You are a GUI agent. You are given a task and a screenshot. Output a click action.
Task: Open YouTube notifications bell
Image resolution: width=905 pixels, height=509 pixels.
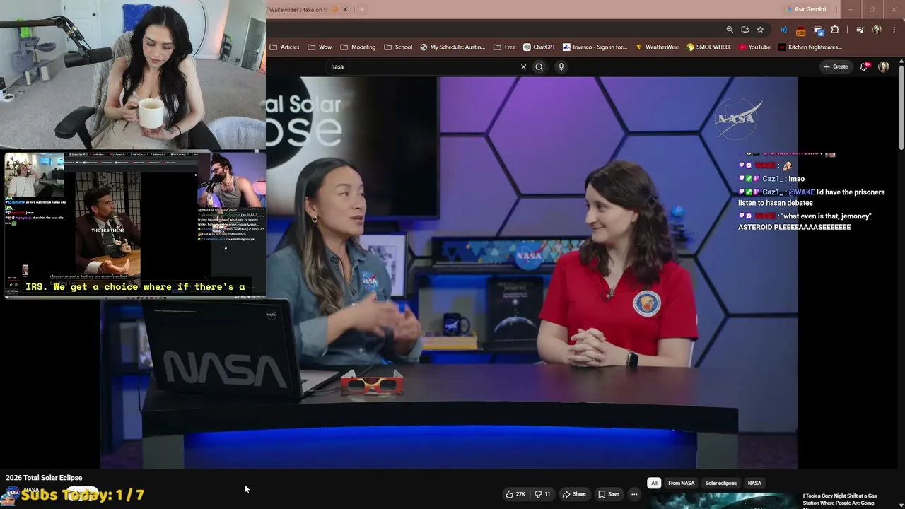click(x=864, y=66)
